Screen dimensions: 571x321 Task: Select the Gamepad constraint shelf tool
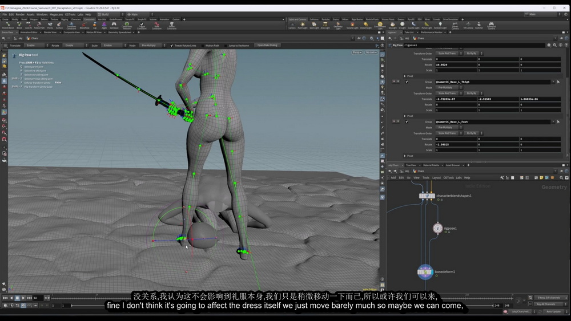pyautogui.click(x=114, y=26)
